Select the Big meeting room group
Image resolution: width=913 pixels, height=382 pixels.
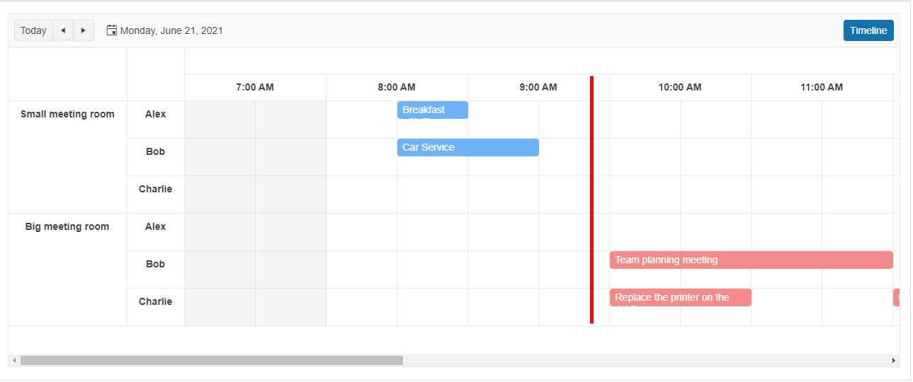[67, 226]
